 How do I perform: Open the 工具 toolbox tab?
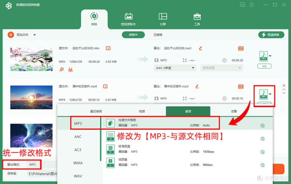pos(197,19)
